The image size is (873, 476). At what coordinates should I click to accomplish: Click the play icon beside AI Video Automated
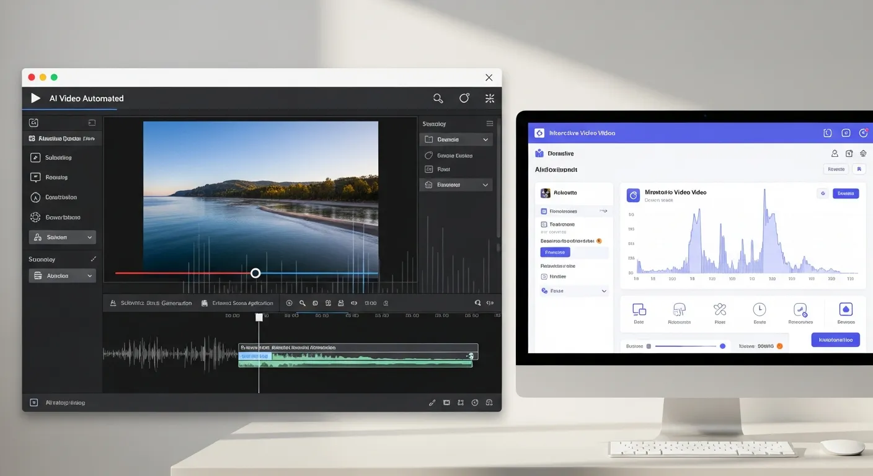point(35,98)
